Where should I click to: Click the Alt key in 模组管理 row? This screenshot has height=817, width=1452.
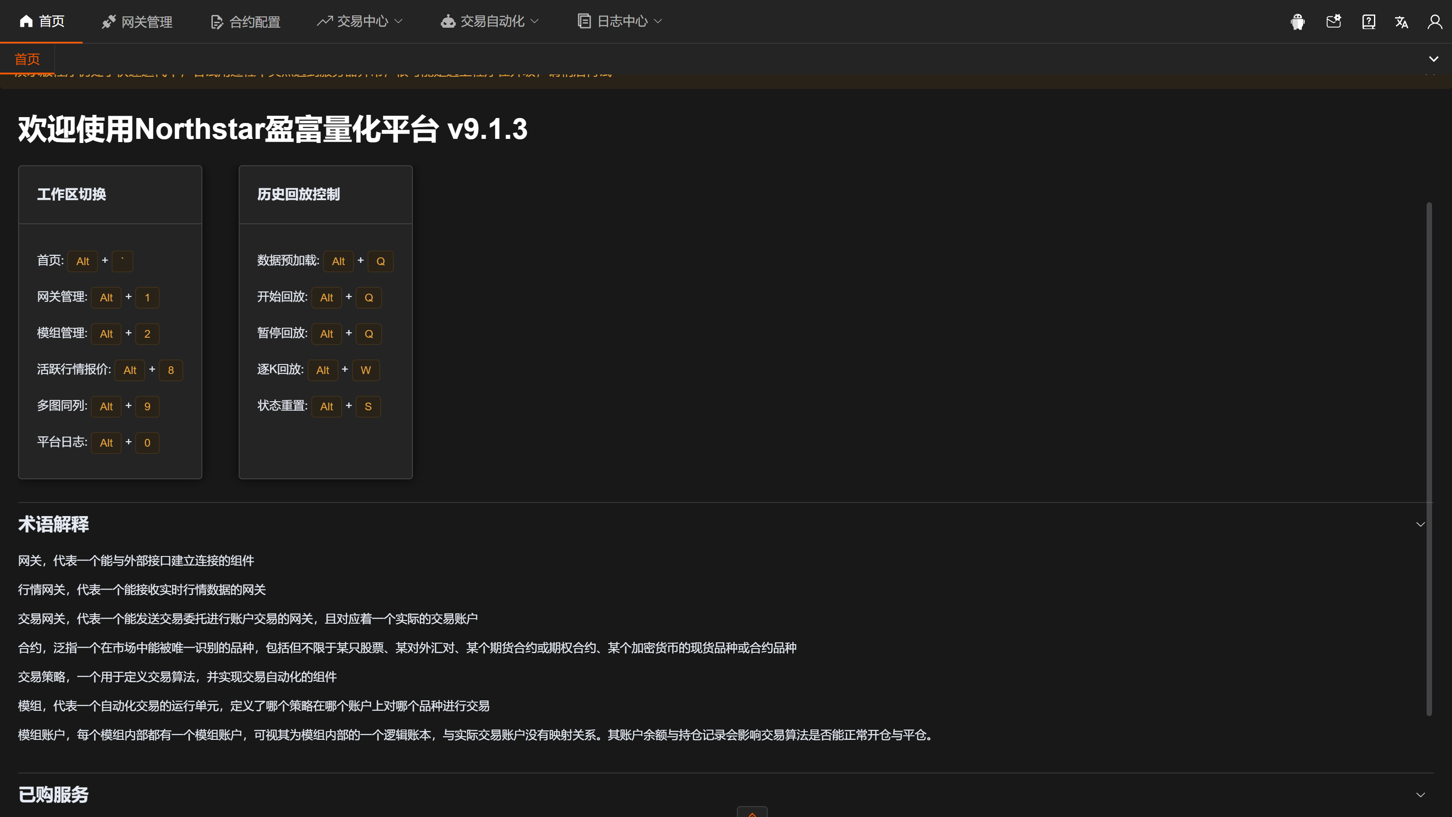pos(106,334)
